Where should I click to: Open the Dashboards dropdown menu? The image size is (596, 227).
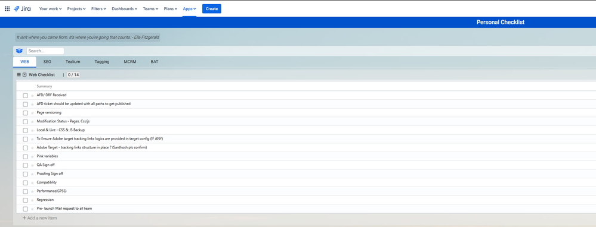pos(124,9)
